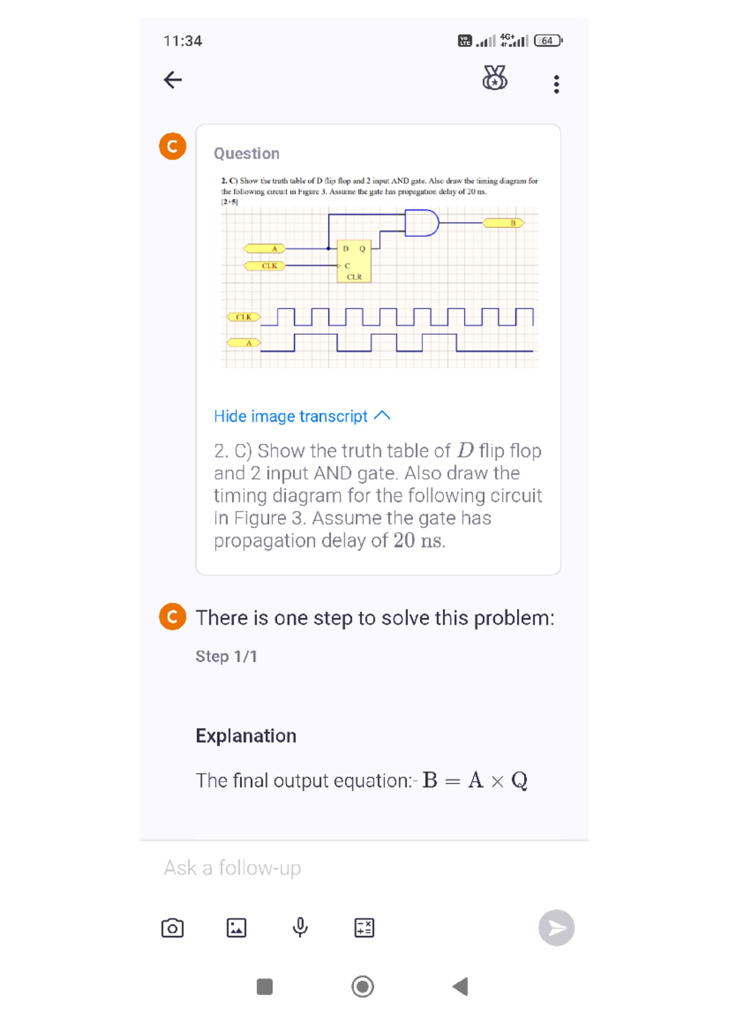Select the image gallery icon
729x1032 pixels.
236,927
